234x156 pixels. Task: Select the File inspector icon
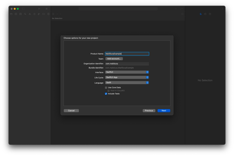201,14
